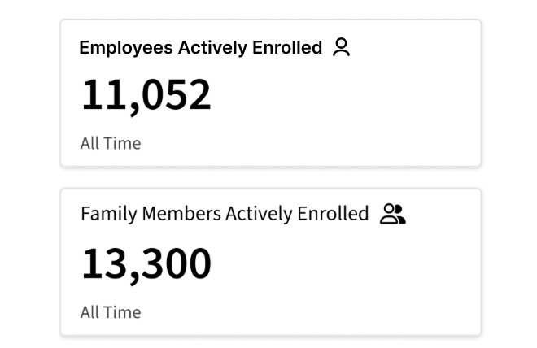Screen dimensions: 537x348
Task: Select the Family Members Actively Enrolled heading
Action: point(225,214)
